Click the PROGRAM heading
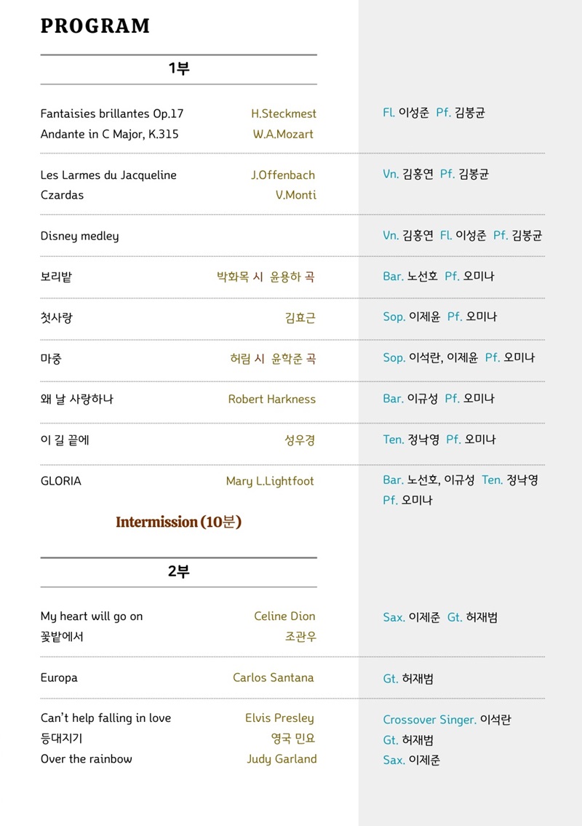Screen dimensions: 582x826 click(95, 26)
